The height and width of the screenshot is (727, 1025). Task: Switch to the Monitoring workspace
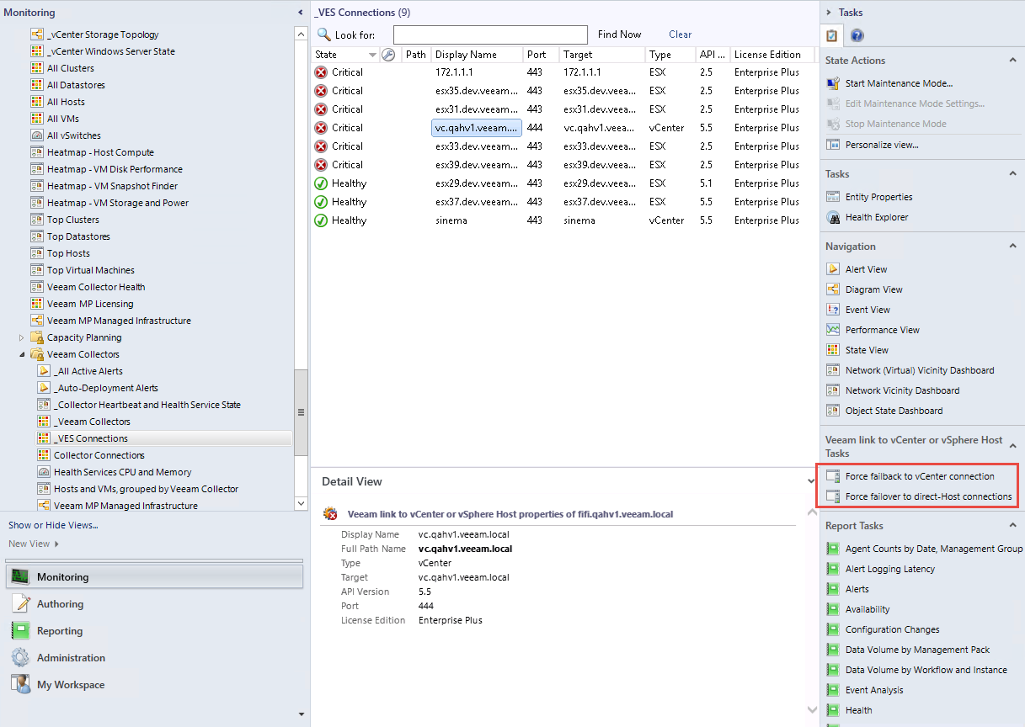(x=155, y=577)
